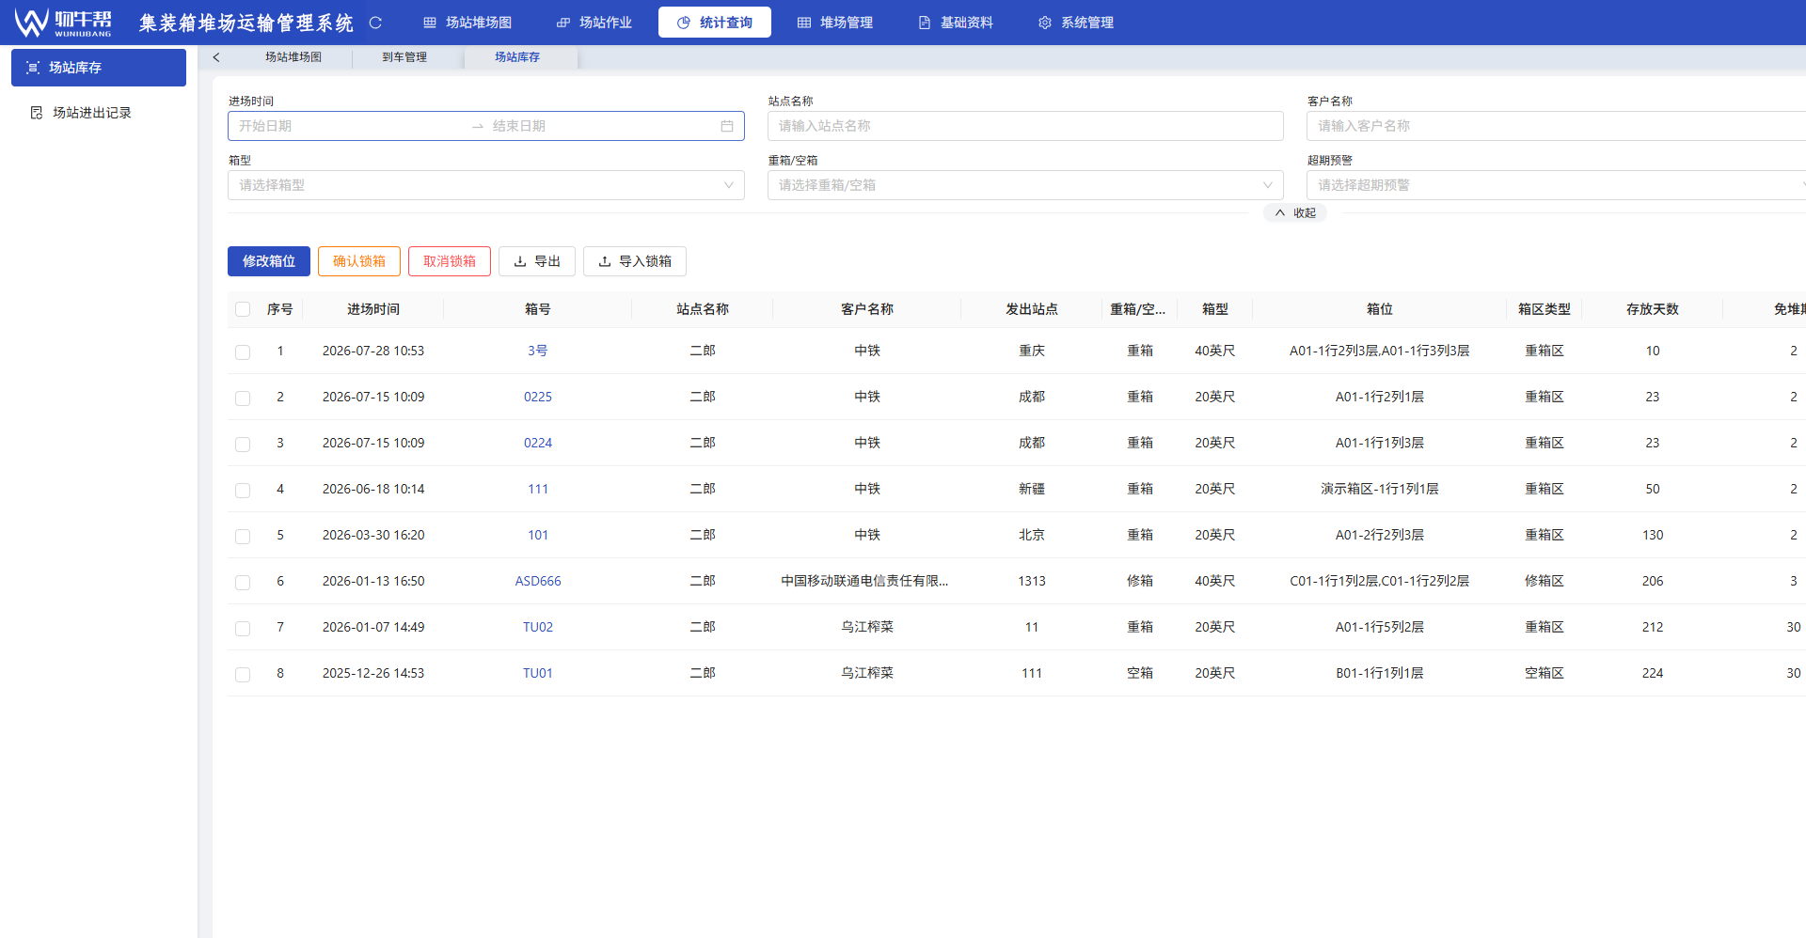
Task: Check the row for container 101
Action: click(x=243, y=536)
